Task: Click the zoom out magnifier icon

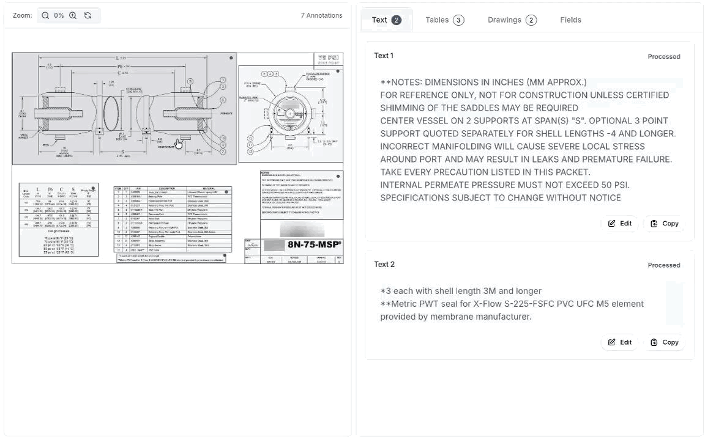Action: (x=45, y=15)
